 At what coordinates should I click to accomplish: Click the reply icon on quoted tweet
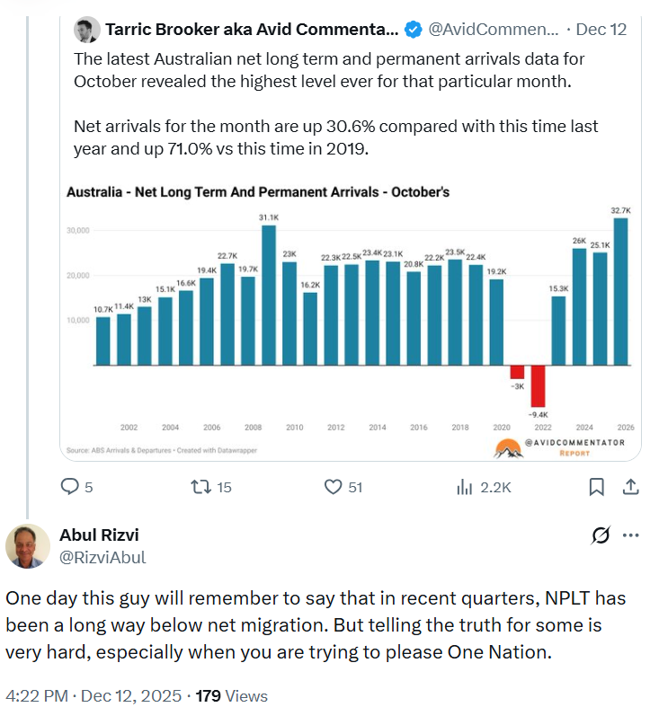pos(70,486)
